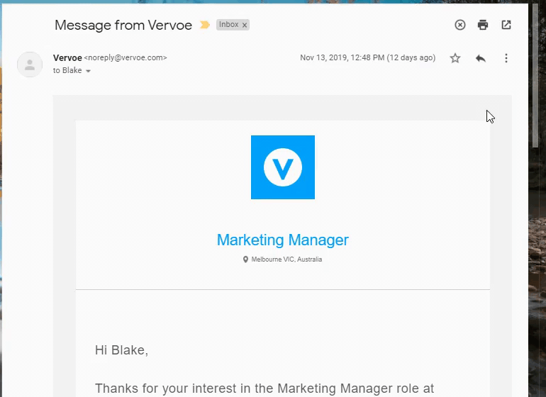Open email in new window icon
Screen dimensions: 546x397
pos(506,25)
